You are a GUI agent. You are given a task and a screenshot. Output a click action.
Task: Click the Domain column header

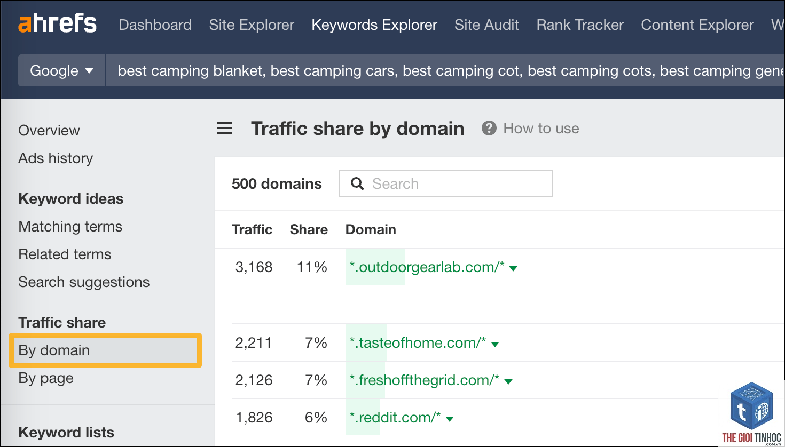tap(371, 230)
